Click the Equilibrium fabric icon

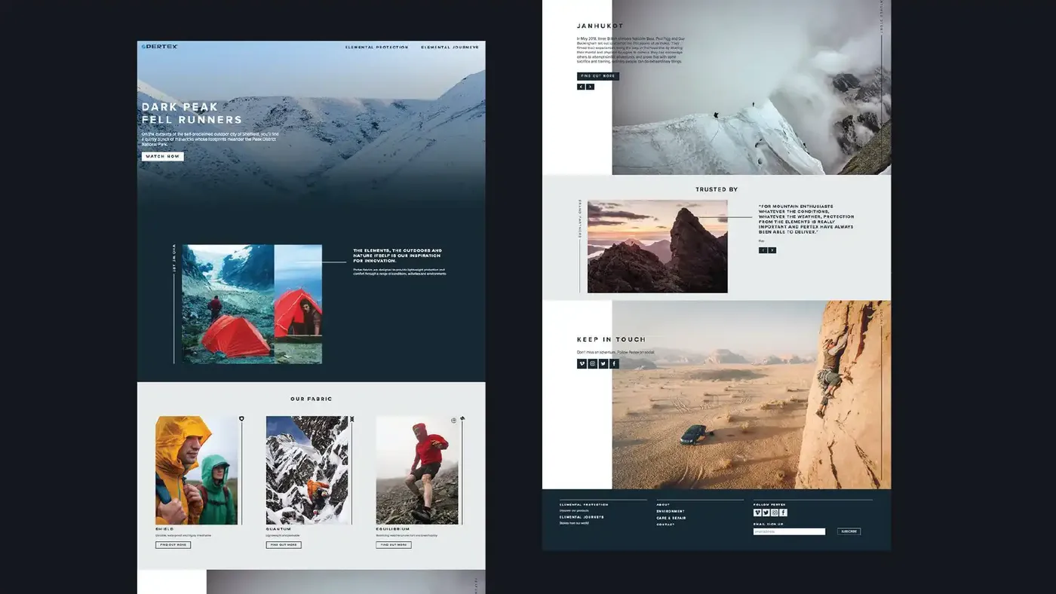[x=462, y=418]
